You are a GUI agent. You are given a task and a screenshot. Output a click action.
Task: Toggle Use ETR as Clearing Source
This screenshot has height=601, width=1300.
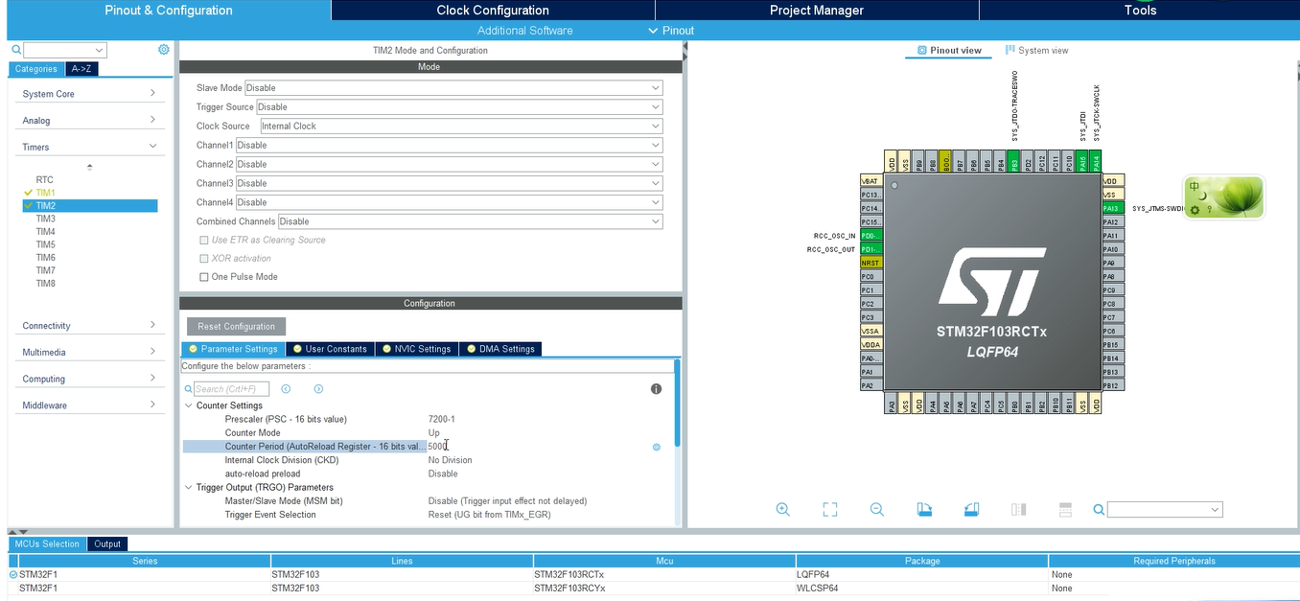point(203,241)
